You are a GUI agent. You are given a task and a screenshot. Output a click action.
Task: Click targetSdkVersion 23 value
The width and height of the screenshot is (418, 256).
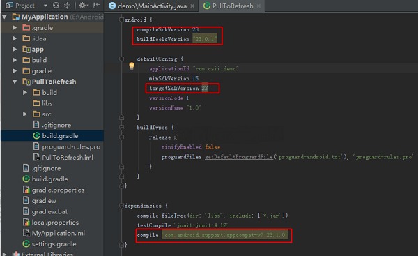click(x=205, y=88)
